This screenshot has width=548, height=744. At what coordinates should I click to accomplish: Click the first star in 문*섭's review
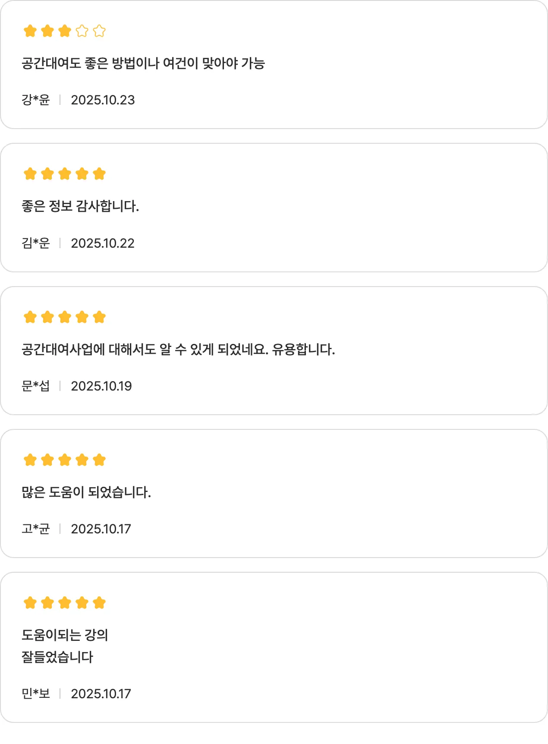coord(30,317)
